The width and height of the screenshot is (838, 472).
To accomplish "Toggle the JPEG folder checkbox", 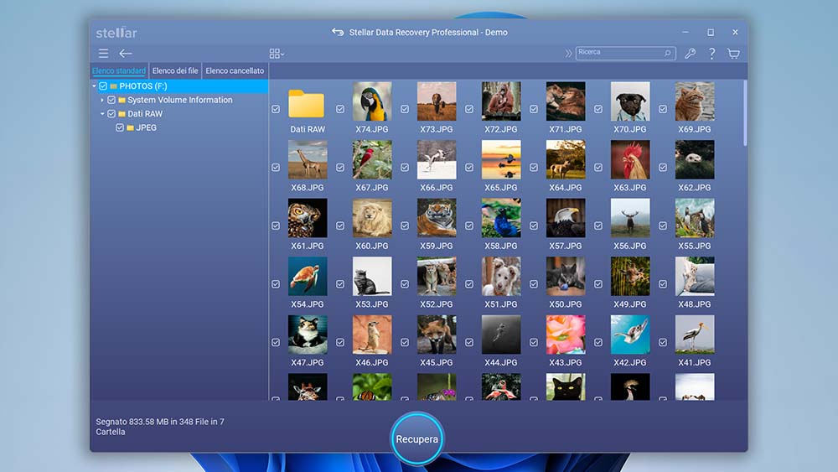I will [120, 127].
